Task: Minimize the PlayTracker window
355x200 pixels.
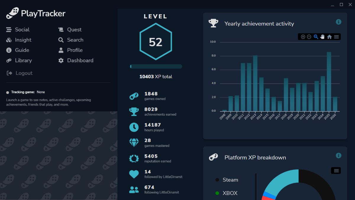Action: (x=333, y=4)
